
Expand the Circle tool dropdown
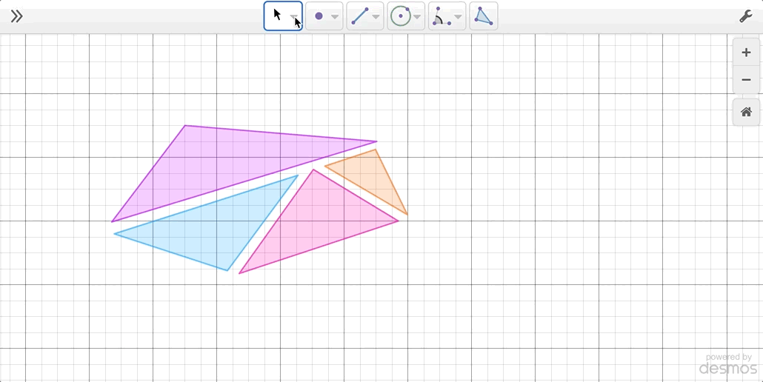point(417,17)
